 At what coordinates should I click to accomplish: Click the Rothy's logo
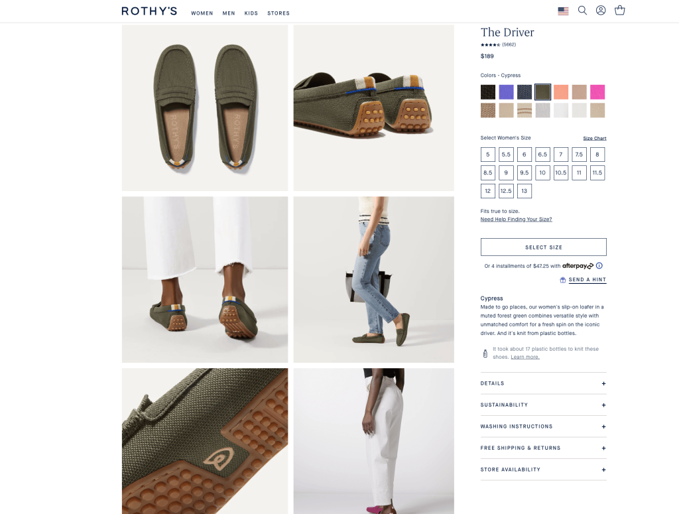(149, 11)
